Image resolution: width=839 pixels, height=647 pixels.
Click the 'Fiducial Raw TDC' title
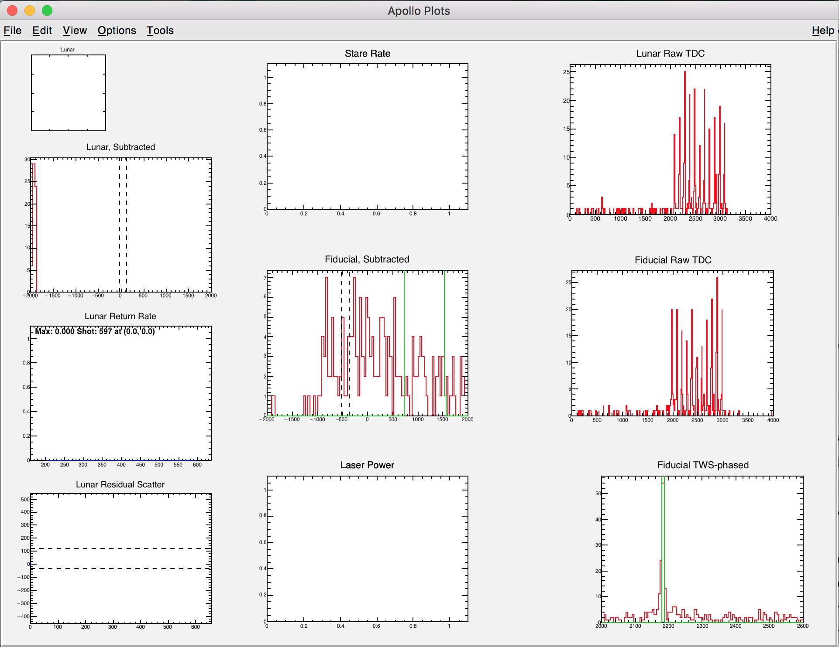click(673, 260)
